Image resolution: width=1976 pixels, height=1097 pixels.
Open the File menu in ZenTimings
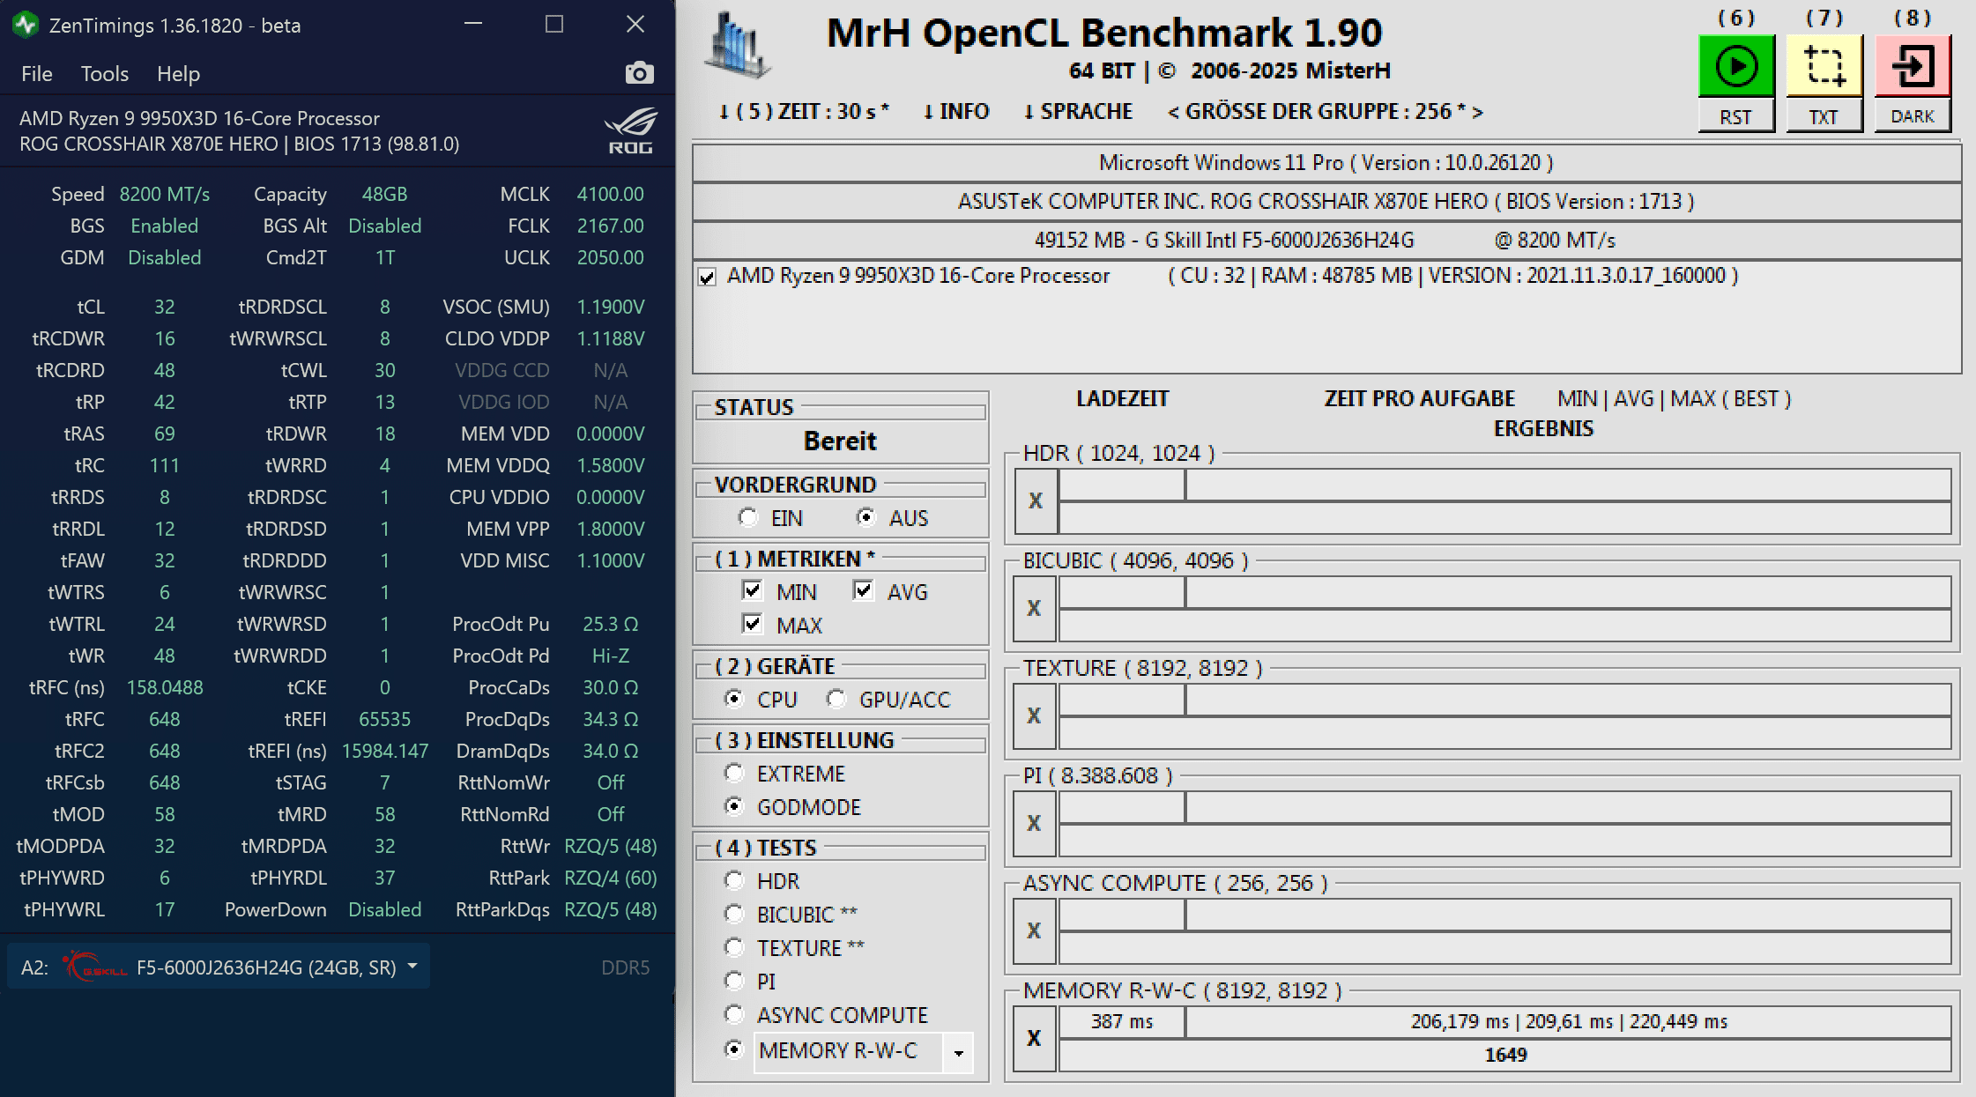pyautogui.click(x=36, y=74)
